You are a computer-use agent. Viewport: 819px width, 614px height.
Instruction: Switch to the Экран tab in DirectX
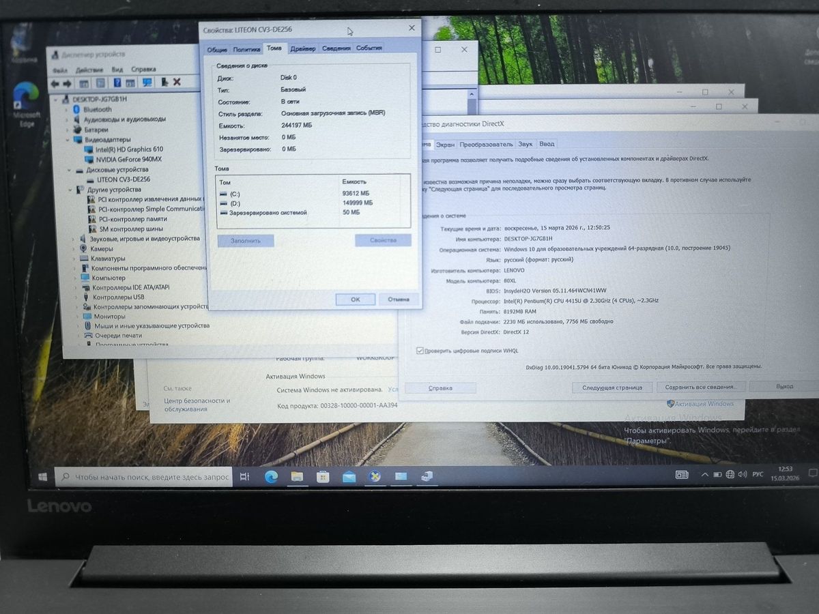tap(445, 145)
